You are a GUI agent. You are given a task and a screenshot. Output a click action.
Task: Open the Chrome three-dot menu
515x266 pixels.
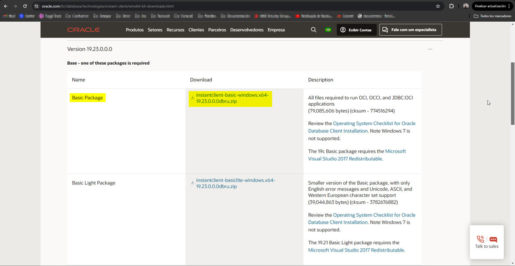[509, 6]
